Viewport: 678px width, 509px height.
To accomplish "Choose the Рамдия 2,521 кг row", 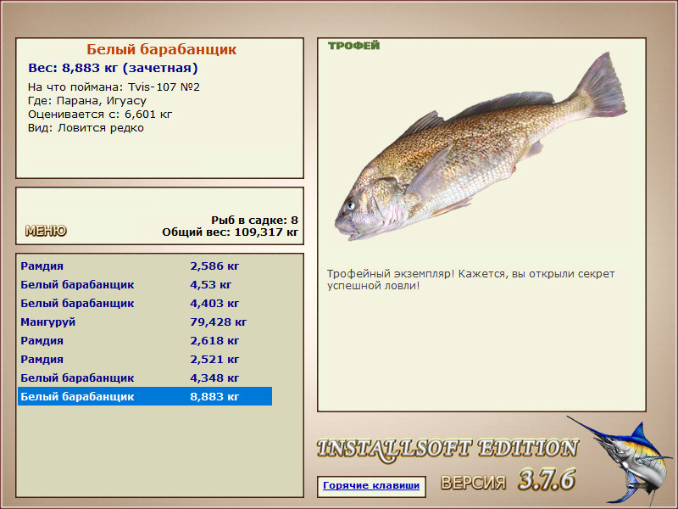I will pyautogui.click(x=145, y=359).
